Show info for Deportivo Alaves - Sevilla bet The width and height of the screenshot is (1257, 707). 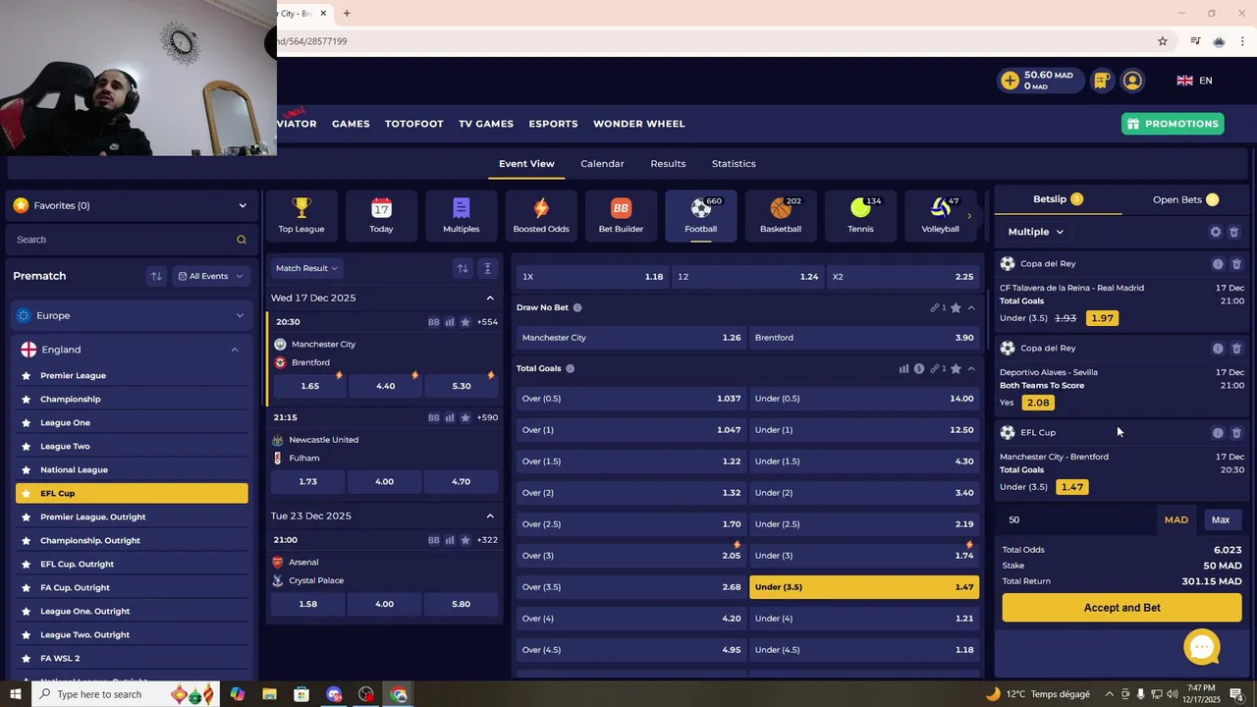[x=1218, y=349]
